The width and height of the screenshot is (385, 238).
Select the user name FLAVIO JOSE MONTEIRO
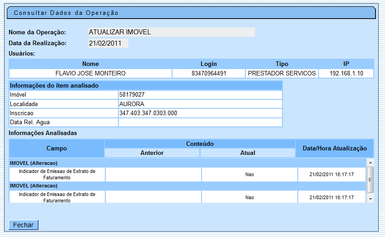tap(90, 73)
